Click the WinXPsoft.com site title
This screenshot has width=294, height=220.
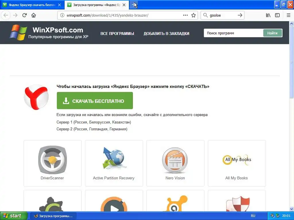tap(58, 30)
